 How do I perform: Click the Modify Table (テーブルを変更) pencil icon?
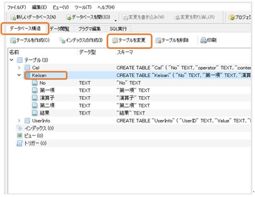pos(115,40)
